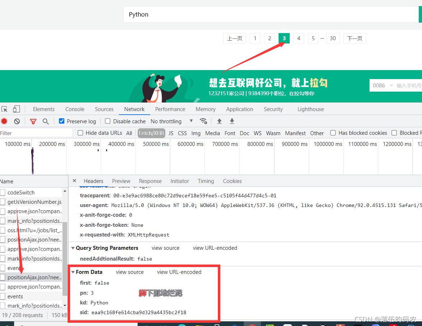Click view URL-encoded under Form Data
The width and height of the screenshot is (422, 326).
tap(179, 272)
